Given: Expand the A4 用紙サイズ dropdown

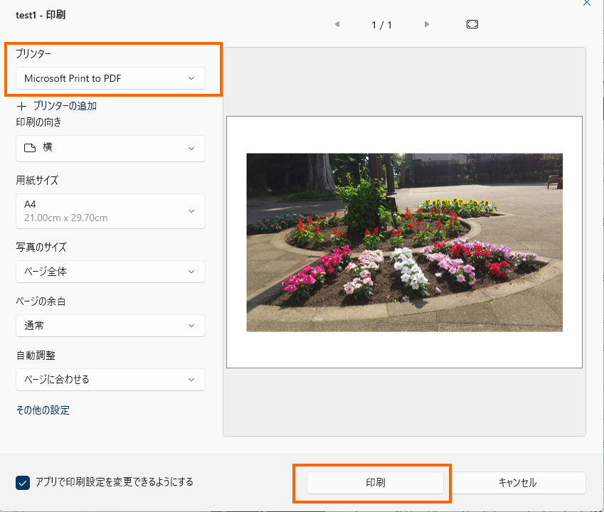Looking at the screenshot, I should [x=110, y=211].
